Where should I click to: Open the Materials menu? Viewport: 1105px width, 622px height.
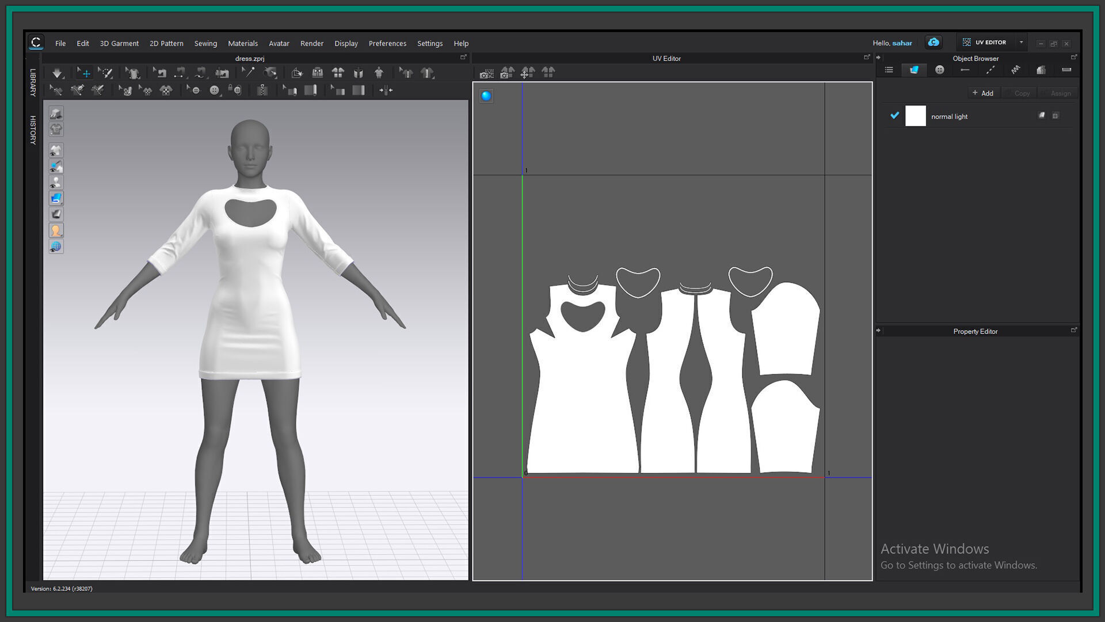click(243, 43)
